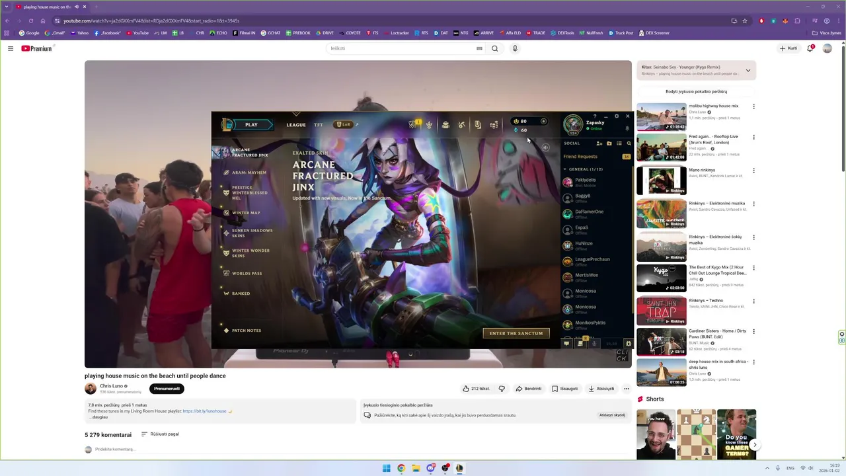This screenshot has width=846, height=476.
Task: Open the League collection icon
Action: pyautogui.click(x=478, y=124)
